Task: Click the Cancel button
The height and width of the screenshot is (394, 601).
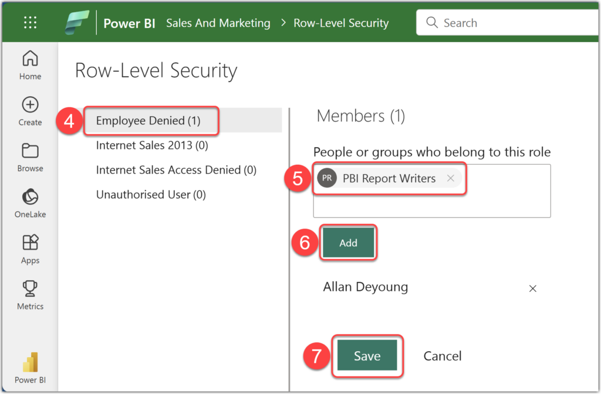Action: 443,356
